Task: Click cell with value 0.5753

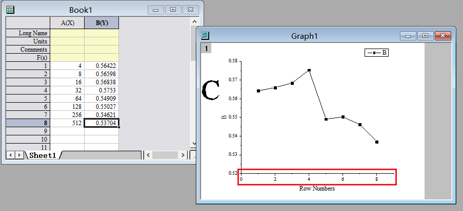Action: tap(102, 90)
